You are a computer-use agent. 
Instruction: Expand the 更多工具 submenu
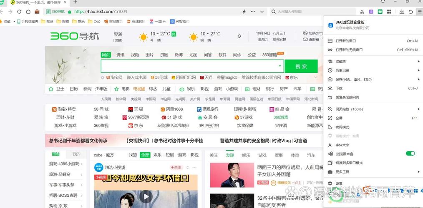419,172
